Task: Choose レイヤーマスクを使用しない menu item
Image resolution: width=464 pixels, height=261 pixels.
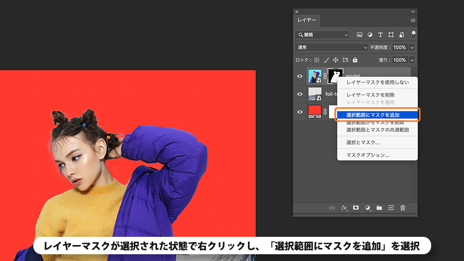Action: point(377,82)
